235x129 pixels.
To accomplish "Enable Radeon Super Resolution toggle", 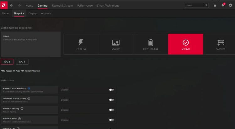I will (111, 90).
